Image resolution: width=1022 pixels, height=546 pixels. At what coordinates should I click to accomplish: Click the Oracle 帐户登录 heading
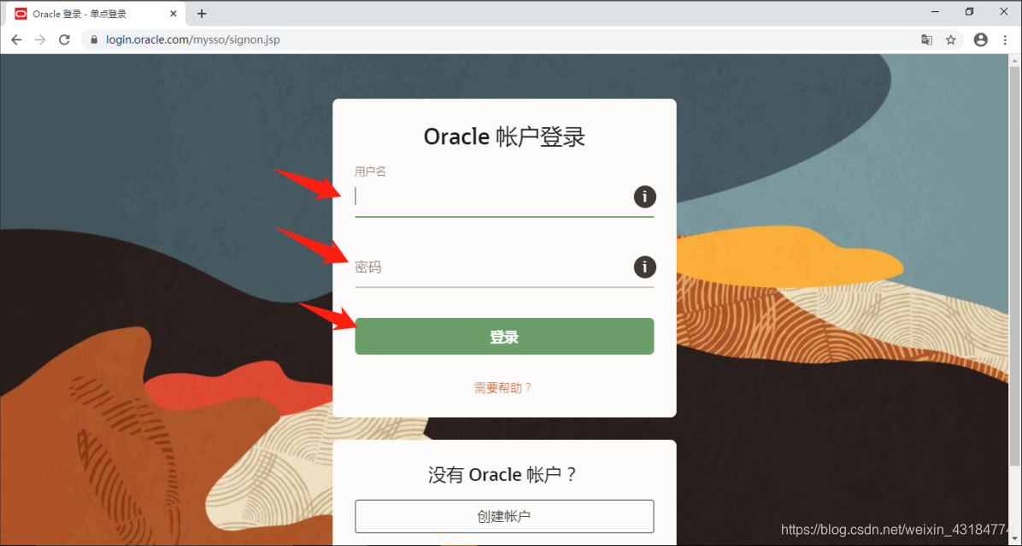[504, 137]
